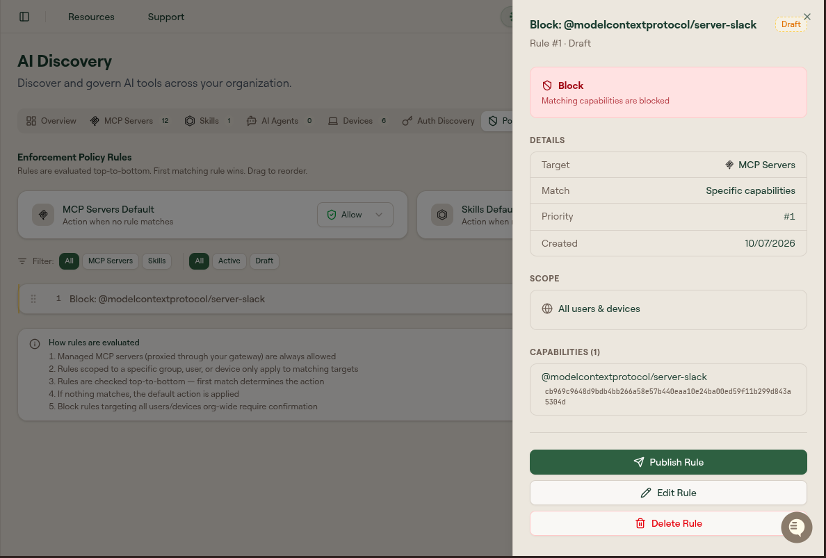
Task: Switch to the Devices tab
Action: [x=357, y=121]
